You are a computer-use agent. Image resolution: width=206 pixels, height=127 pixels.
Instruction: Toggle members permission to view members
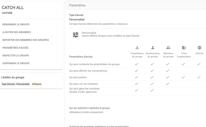coord(167,84)
